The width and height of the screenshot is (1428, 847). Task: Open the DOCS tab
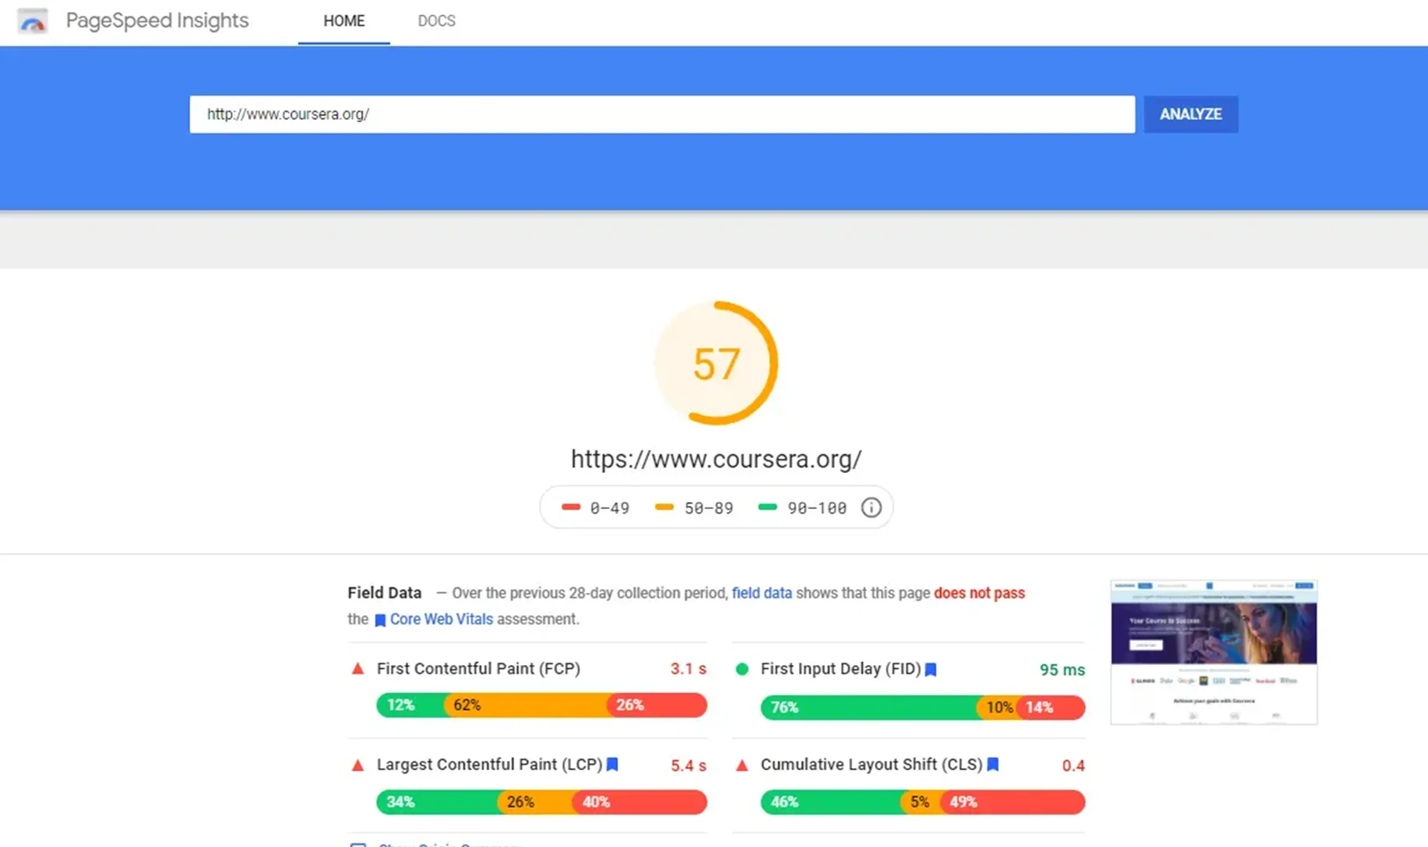click(x=436, y=21)
